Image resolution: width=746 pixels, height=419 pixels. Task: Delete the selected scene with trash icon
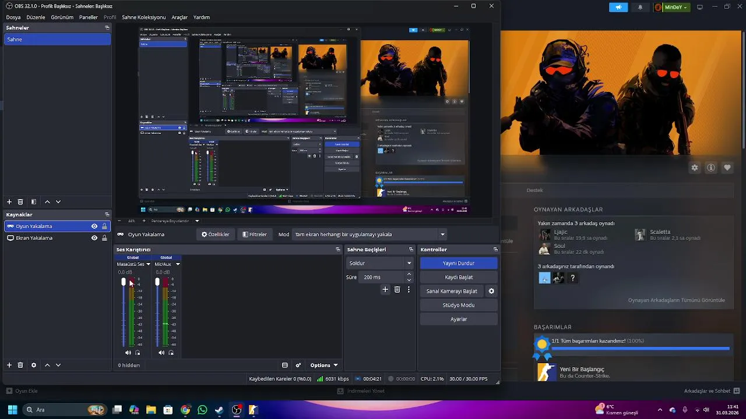point(20,202)
